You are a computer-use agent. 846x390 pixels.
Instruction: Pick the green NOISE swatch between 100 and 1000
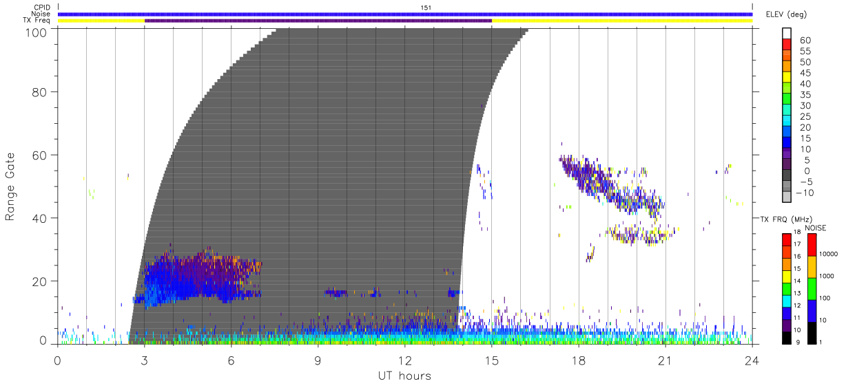pos(812,288)
